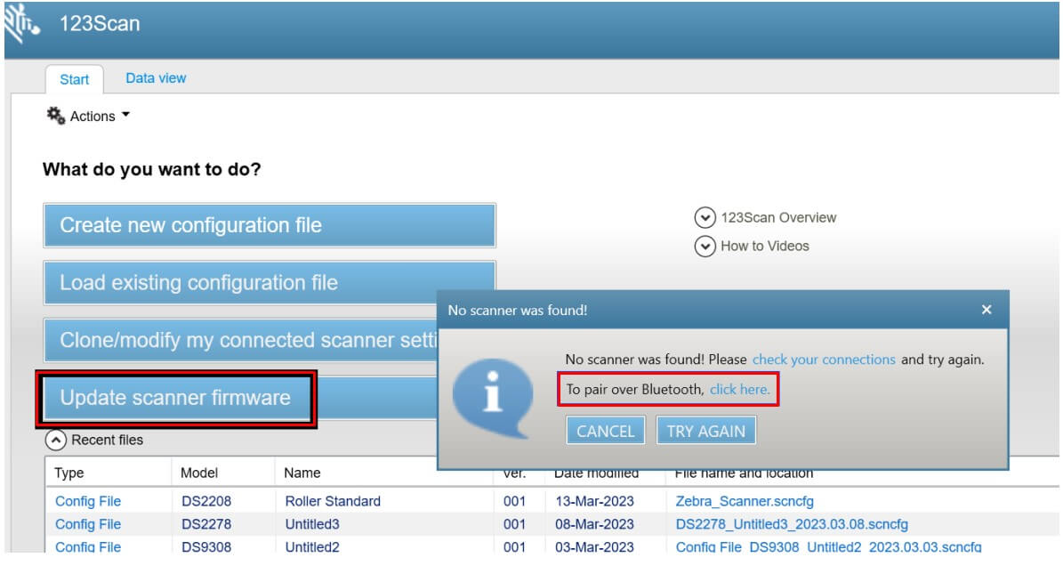This screenshot has width=1063, height=566.
Task: Select Clone/modify my connected scanner settings
Action: (240, 341)
